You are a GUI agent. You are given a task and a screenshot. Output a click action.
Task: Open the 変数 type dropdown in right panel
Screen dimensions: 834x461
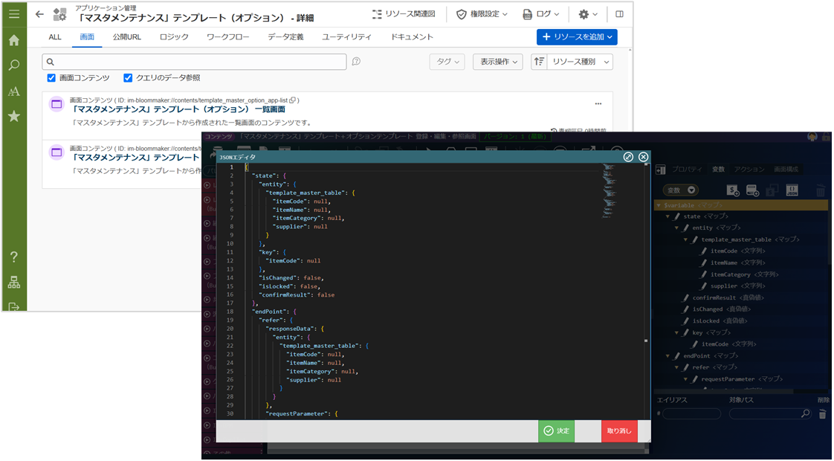pos(681,190)
